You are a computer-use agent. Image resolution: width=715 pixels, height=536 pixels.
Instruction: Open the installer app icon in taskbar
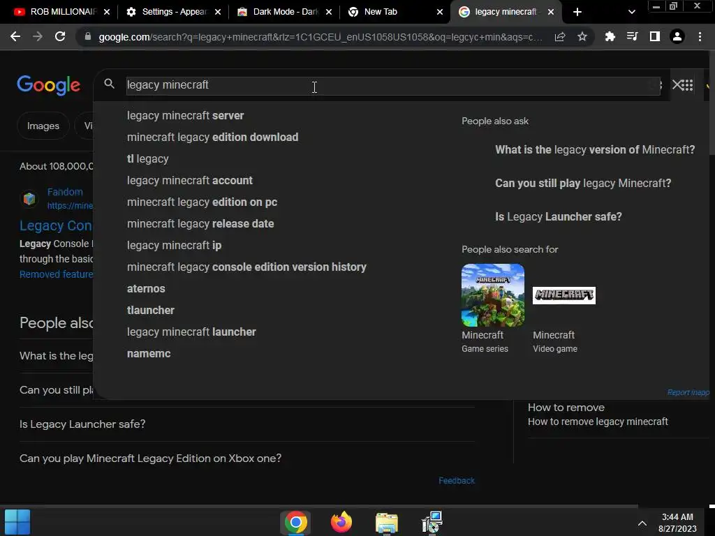(x=432, y=522)
